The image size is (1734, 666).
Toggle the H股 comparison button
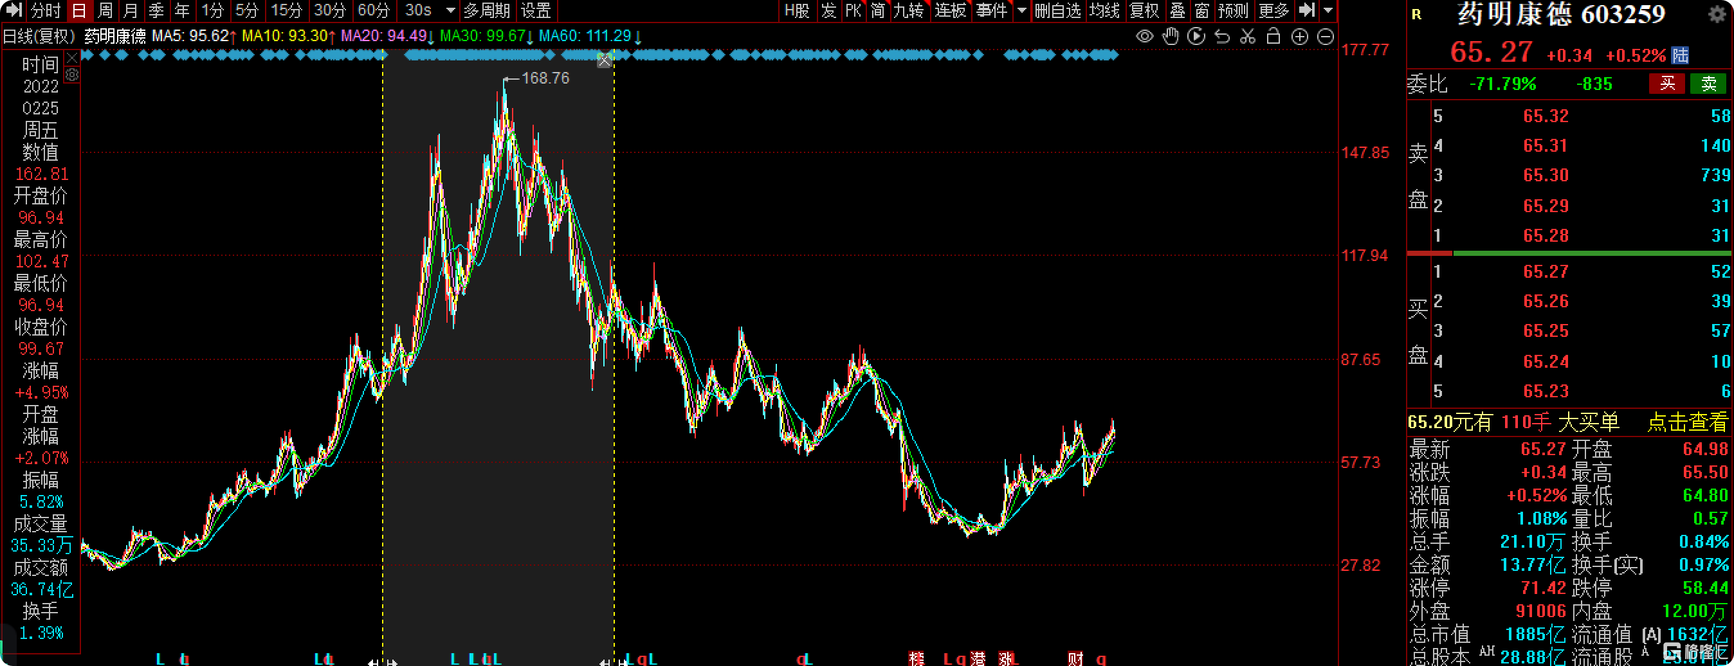tap(797, 10)
